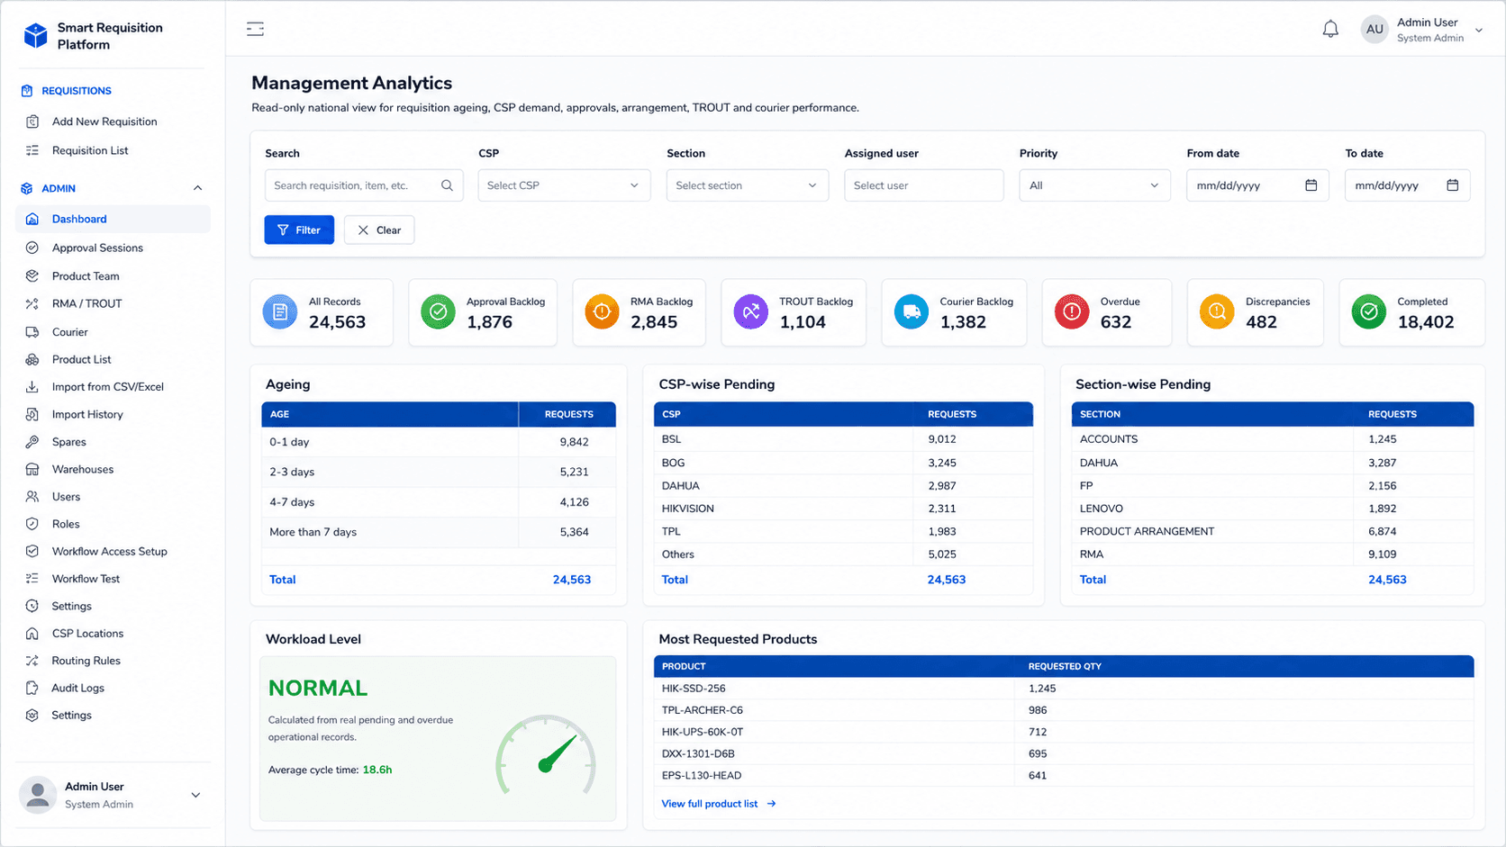Image resolution: width=1506 pixels, height=847 pixels.
Task: Click the Spares key icon in sidebar
Action: click(32, 442)
